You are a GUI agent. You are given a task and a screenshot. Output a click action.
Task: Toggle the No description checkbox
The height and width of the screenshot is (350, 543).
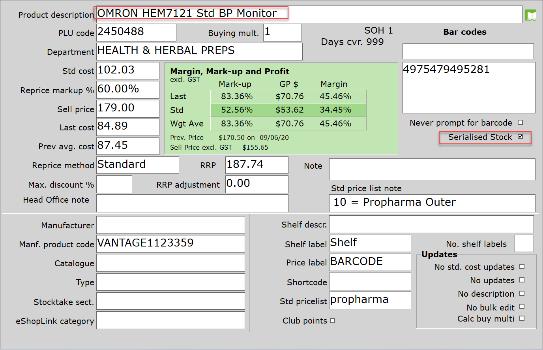coord(522,294)
